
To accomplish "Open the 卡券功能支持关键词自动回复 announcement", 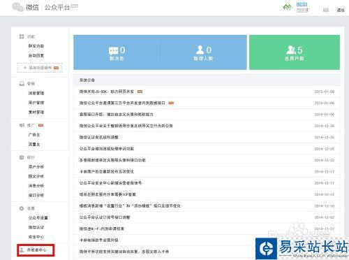I will click(x=124, y=252).
